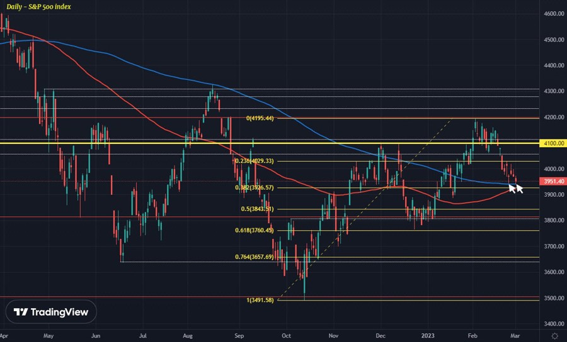This screenshot has width=567, height=342.
Task: Select the 4500.00 price axis label
Action: click(x=554, y=40)
